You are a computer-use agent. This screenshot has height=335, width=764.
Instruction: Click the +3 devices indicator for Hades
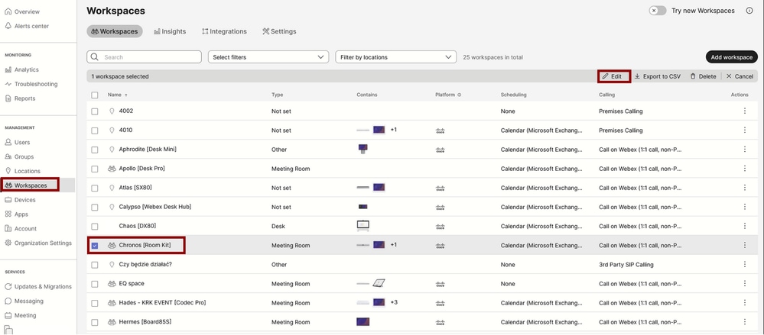coord(394,302)
